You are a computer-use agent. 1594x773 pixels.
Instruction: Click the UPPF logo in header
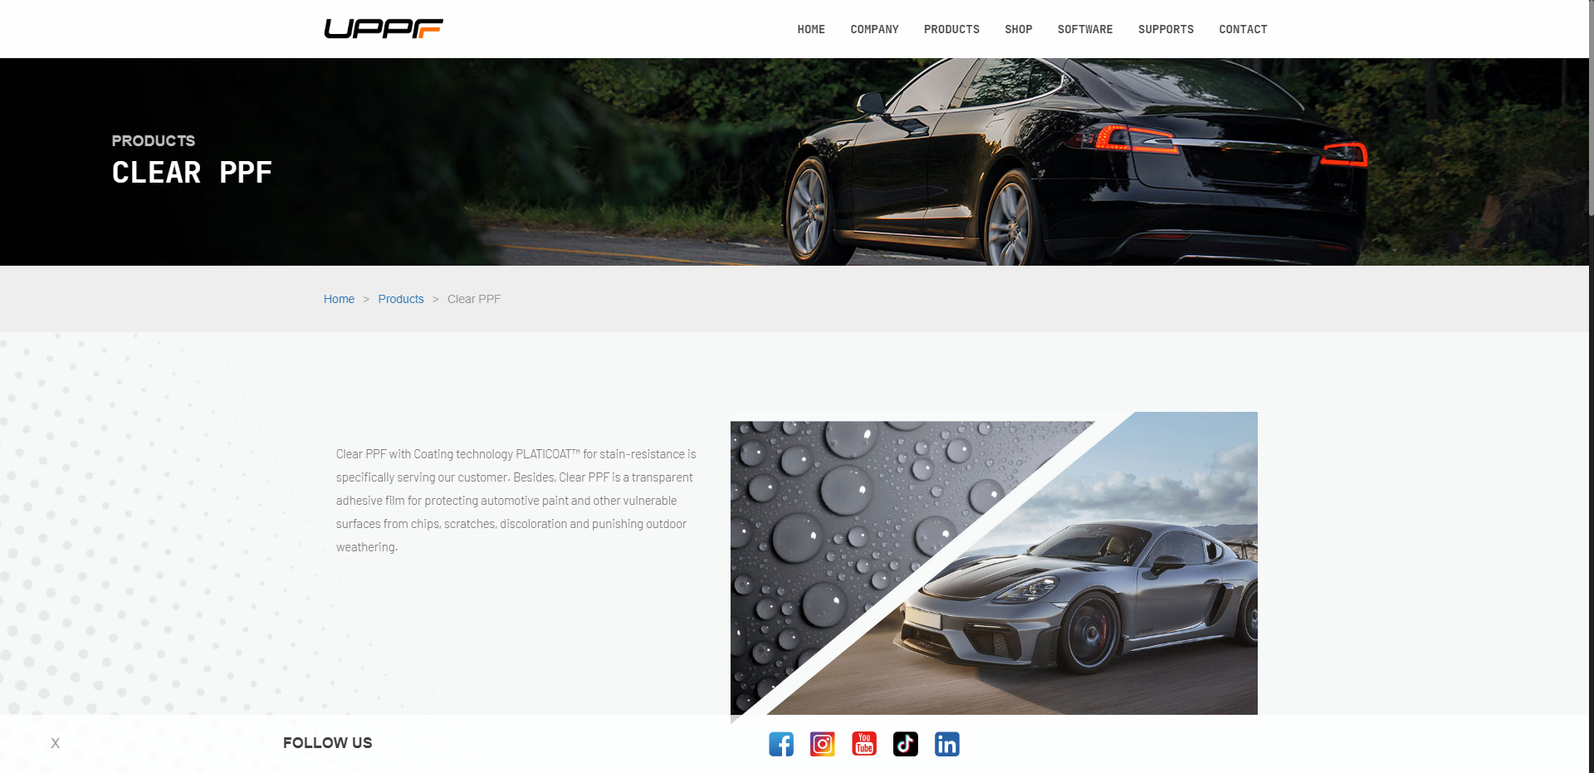[384, 29]
